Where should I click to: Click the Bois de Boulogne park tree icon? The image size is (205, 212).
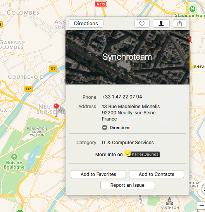point(14,157)
